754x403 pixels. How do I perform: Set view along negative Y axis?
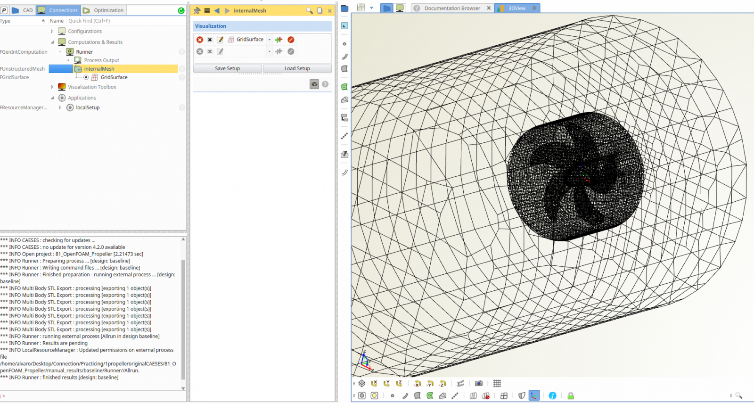point(430,383)
